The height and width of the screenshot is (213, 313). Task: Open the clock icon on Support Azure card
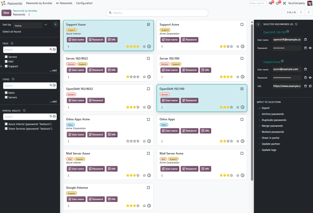coord(149,46)
